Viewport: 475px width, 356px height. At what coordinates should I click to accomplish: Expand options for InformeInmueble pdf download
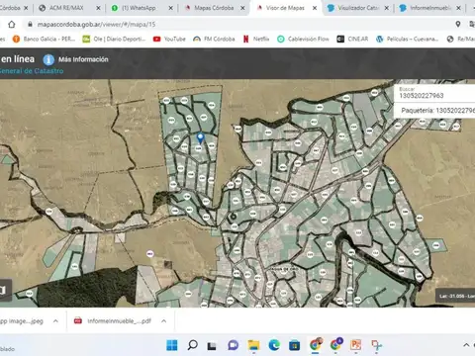[164, 320]
